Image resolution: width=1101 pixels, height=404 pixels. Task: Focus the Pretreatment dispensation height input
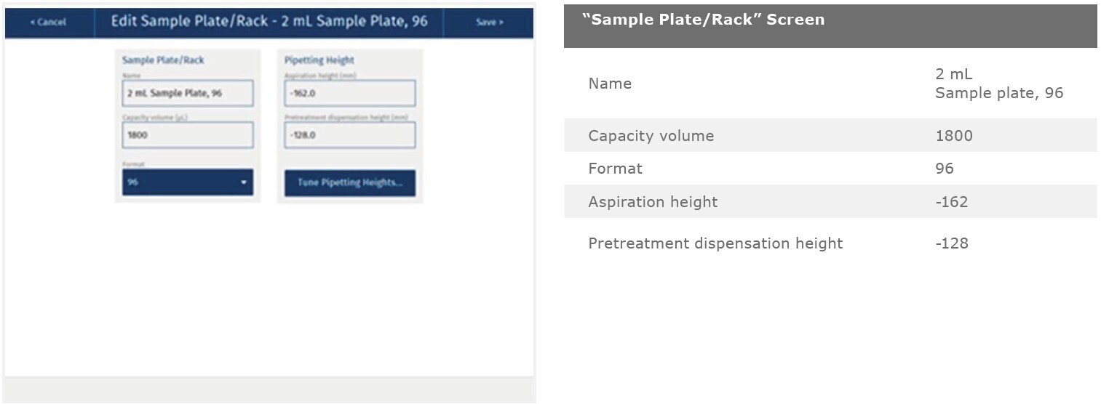(x=350, y=135)
